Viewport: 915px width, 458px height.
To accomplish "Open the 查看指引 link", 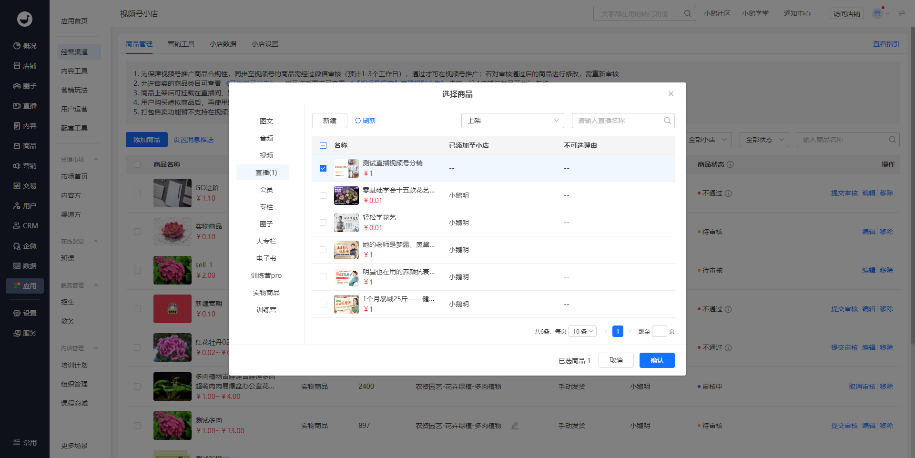I will 886,44.
